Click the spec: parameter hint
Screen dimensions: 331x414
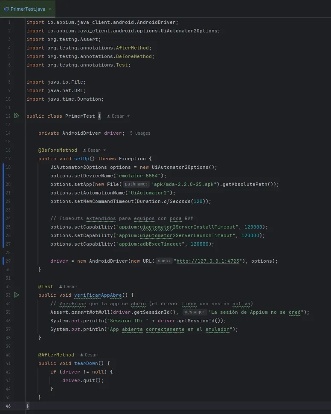pyautogui.click(x=164, y=261)
